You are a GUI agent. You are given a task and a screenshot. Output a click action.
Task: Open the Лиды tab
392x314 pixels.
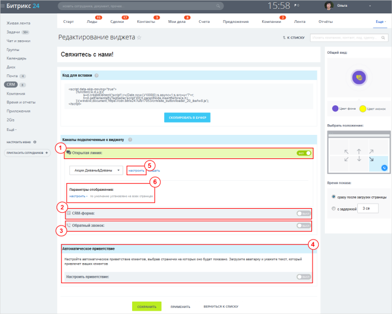(92, 22)
